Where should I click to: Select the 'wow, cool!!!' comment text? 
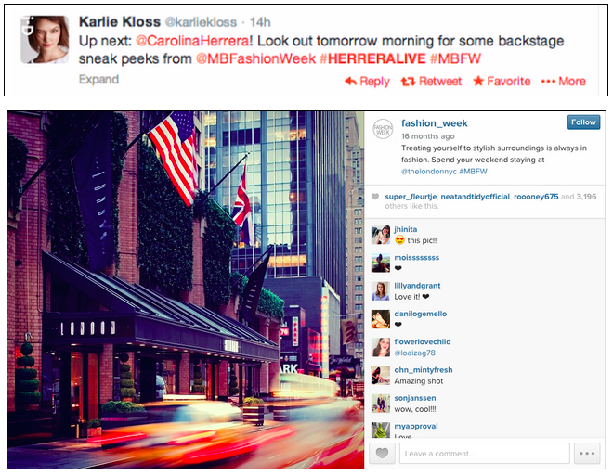click(415, 409)
